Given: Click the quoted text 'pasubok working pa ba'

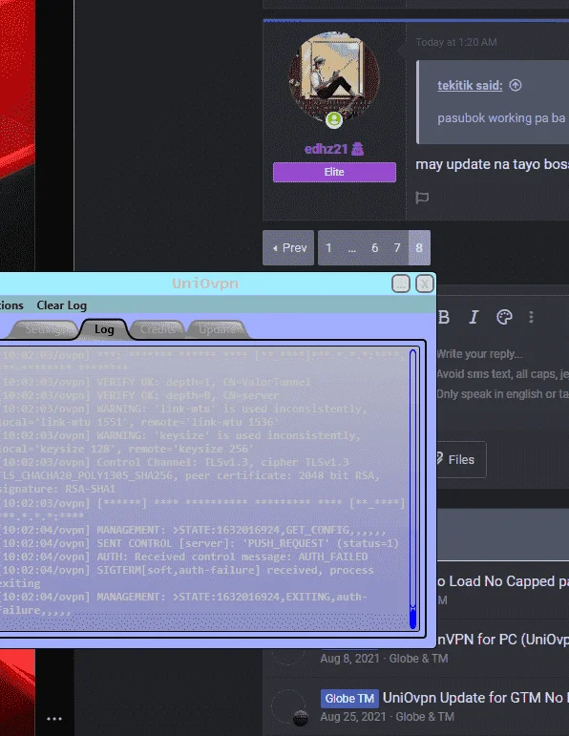Looking at the screenshot, I should [x=501, y=117].
